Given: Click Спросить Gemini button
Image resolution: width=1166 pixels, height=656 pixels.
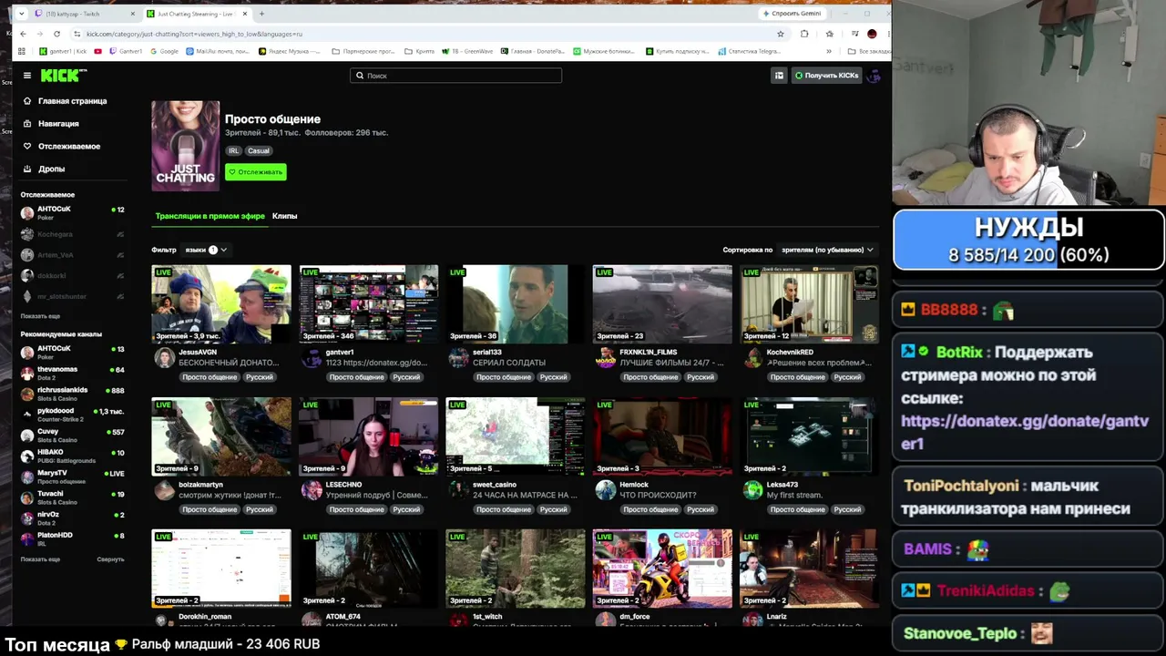Looking at the screenshot, I should [791, 14].
